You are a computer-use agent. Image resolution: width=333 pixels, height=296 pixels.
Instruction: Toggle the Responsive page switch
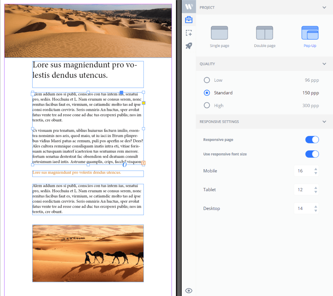312,140
